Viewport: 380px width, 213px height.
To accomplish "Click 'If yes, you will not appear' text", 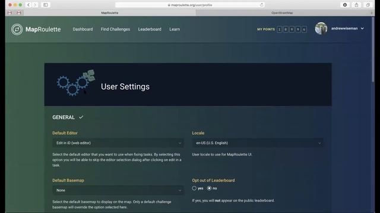I will click(233, 201).
